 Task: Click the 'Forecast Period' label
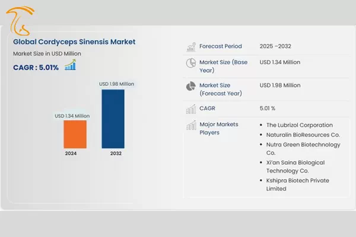[221, 46]
